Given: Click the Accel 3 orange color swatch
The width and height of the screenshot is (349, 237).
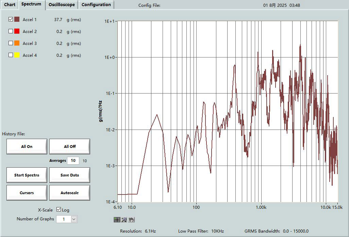Looking at the screenshot, I should pos(17,43).
